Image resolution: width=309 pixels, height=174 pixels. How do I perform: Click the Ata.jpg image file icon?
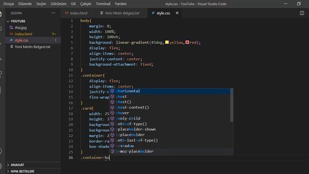[x=11, y=28]
